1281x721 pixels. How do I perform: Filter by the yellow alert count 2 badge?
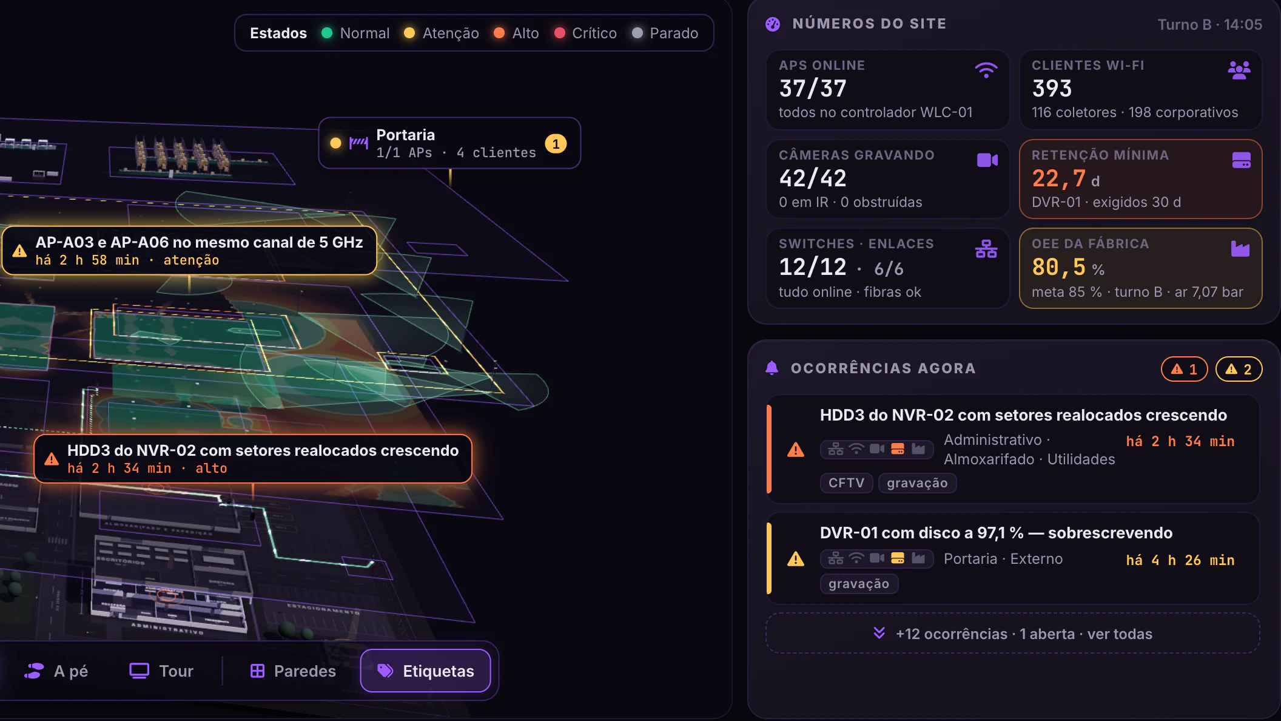tap(1239, 369)
